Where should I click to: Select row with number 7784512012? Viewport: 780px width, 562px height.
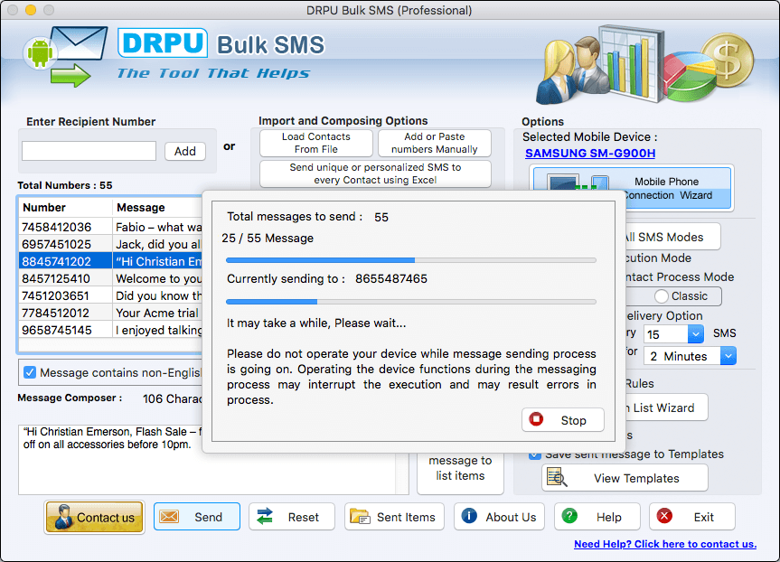coord(110,313)
